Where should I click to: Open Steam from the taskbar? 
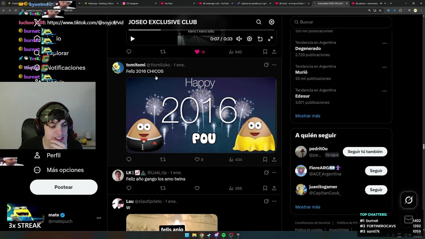(209, 235)
